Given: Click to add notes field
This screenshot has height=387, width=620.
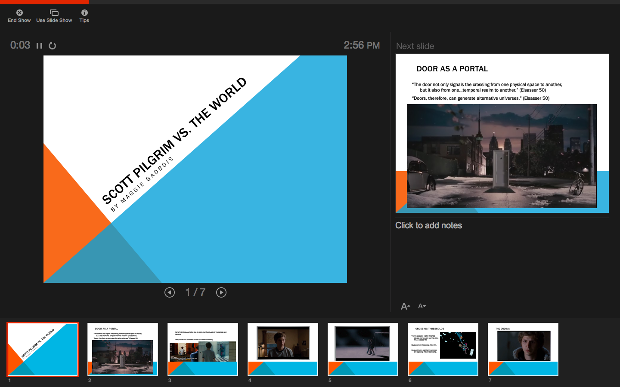Looking at the screenshot, I should pos(428,225).
